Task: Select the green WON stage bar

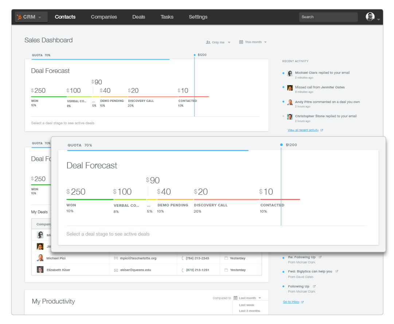Action: coord(90,199)
